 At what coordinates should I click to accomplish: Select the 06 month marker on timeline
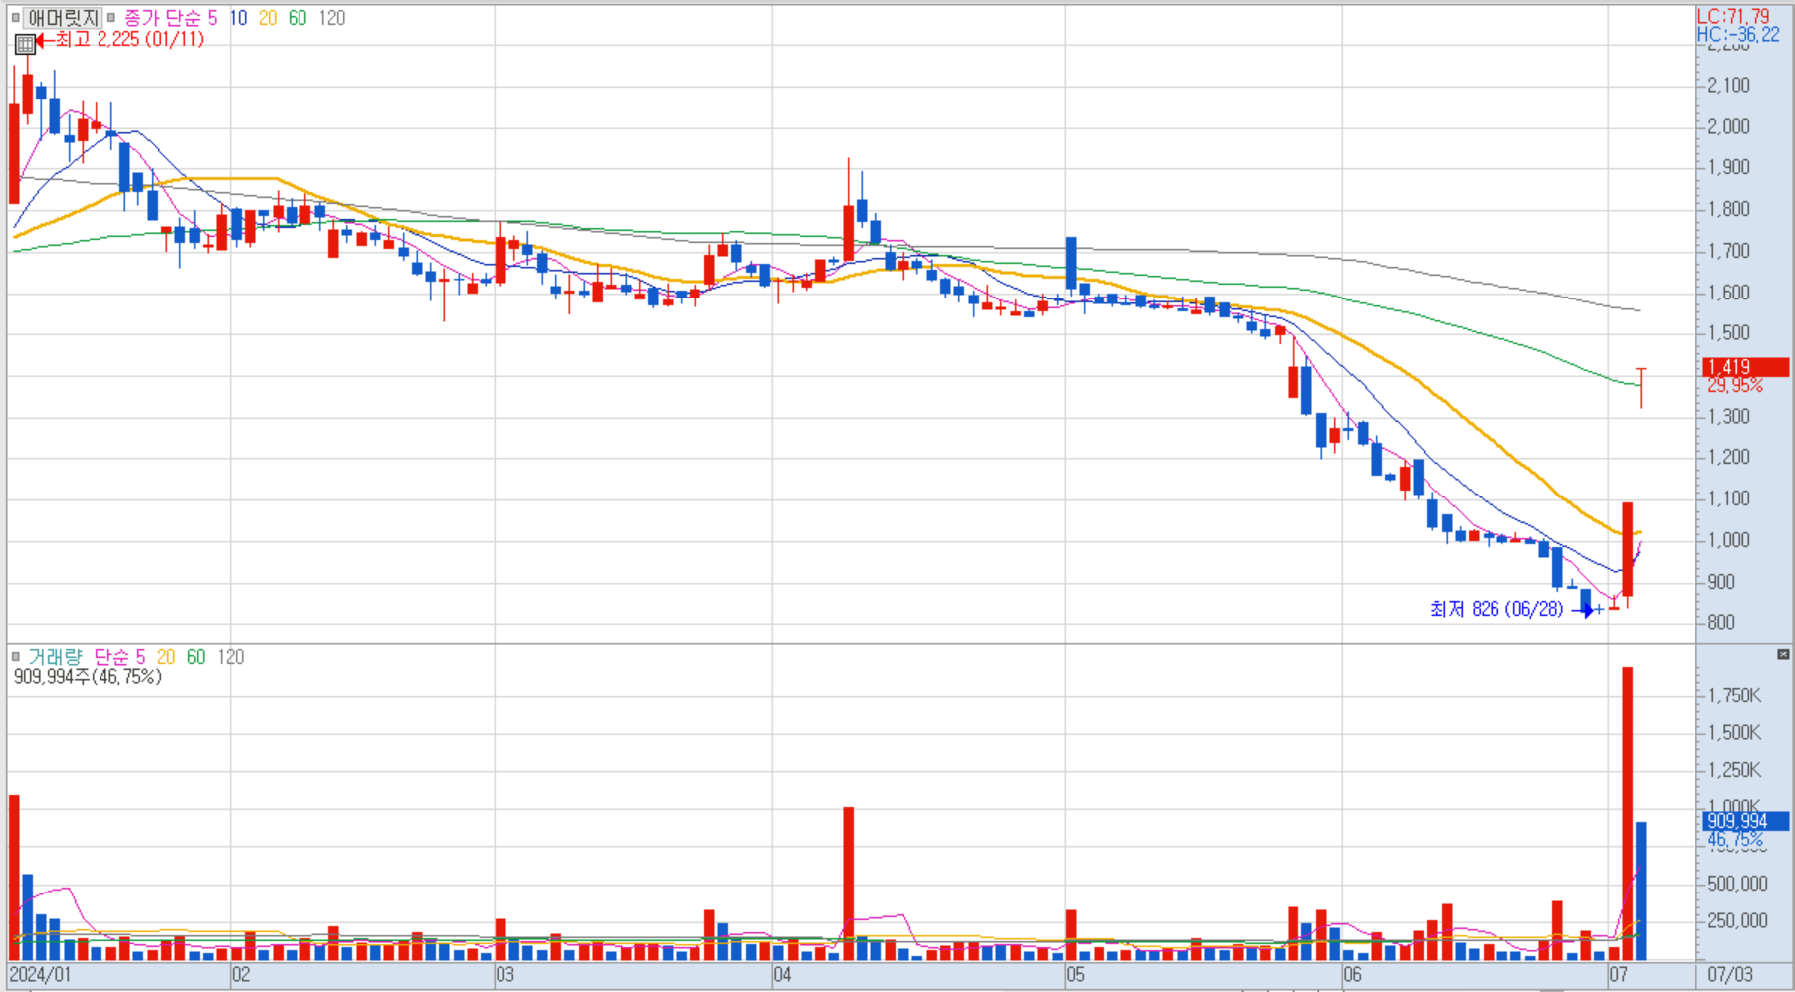[1353, 974]
